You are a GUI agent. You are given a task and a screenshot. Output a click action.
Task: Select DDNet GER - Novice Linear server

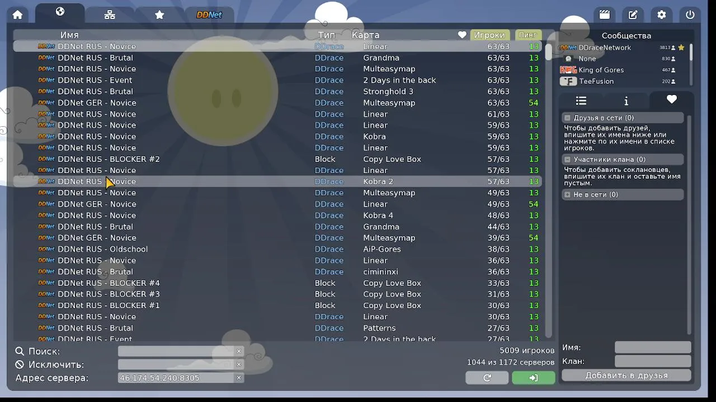277,204
